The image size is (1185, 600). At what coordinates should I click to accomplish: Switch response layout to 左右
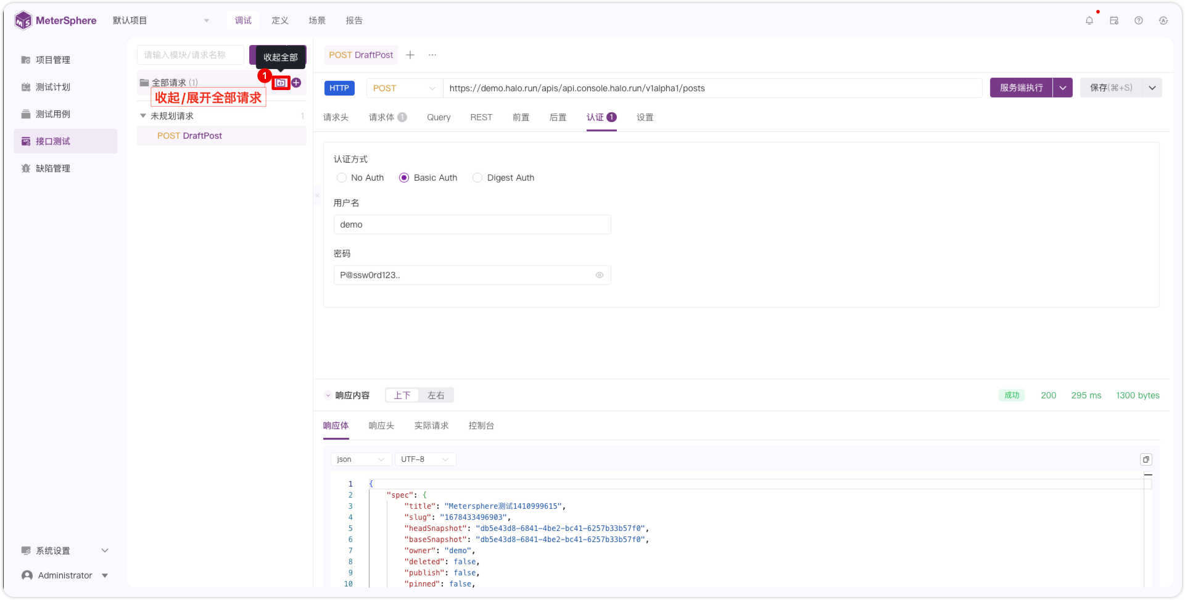[436, 395]
